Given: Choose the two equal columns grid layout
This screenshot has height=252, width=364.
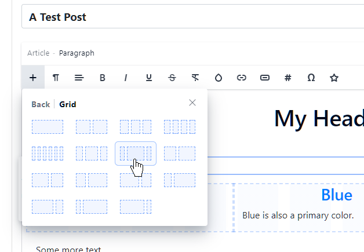Looking at the screenshot, I should [x=92, y=127].
